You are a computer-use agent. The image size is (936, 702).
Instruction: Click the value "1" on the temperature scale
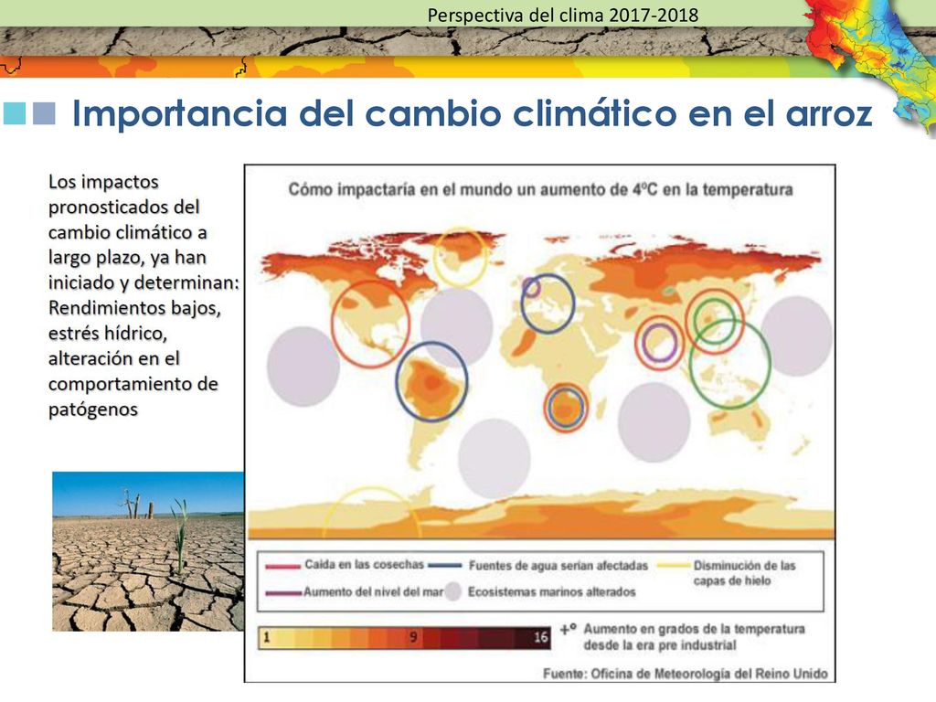tap(266, 637)
